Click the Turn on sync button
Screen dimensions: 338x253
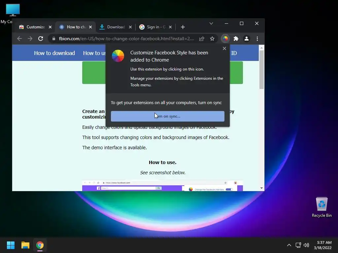(x=167, y=116)
